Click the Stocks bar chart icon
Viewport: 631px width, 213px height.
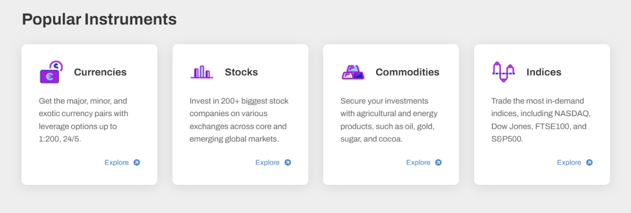(202, 72)
